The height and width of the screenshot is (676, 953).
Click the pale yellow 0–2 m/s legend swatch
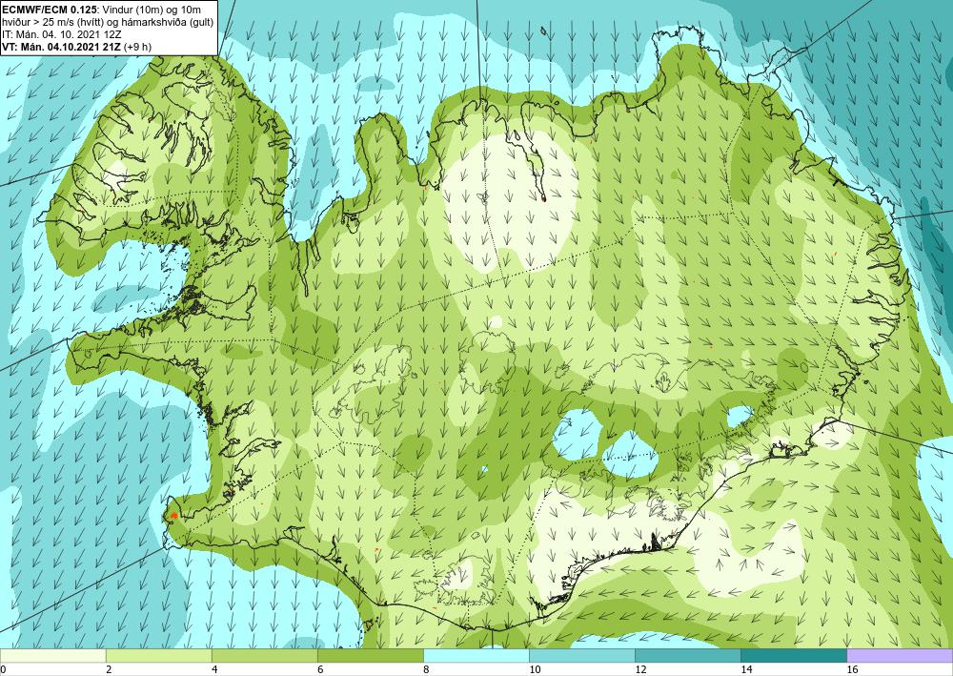click(52, 656)
